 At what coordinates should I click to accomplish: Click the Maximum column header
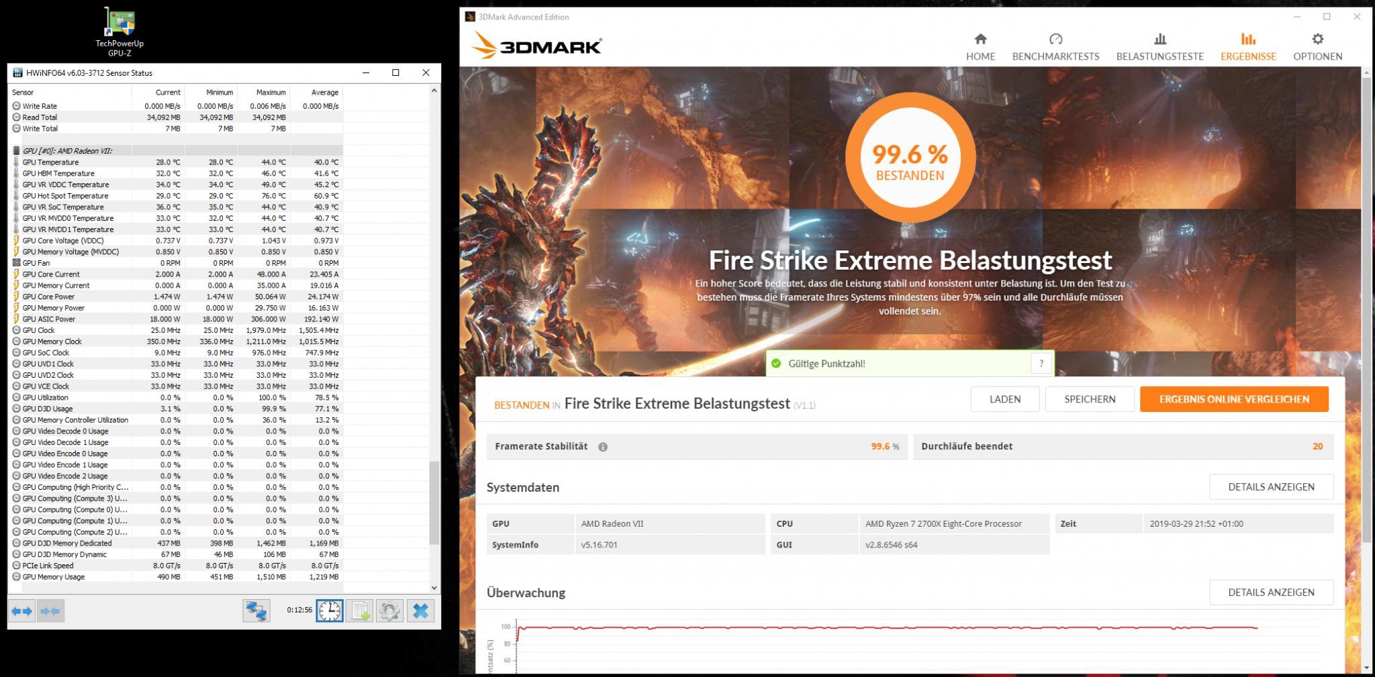click(x=264, y=92)
